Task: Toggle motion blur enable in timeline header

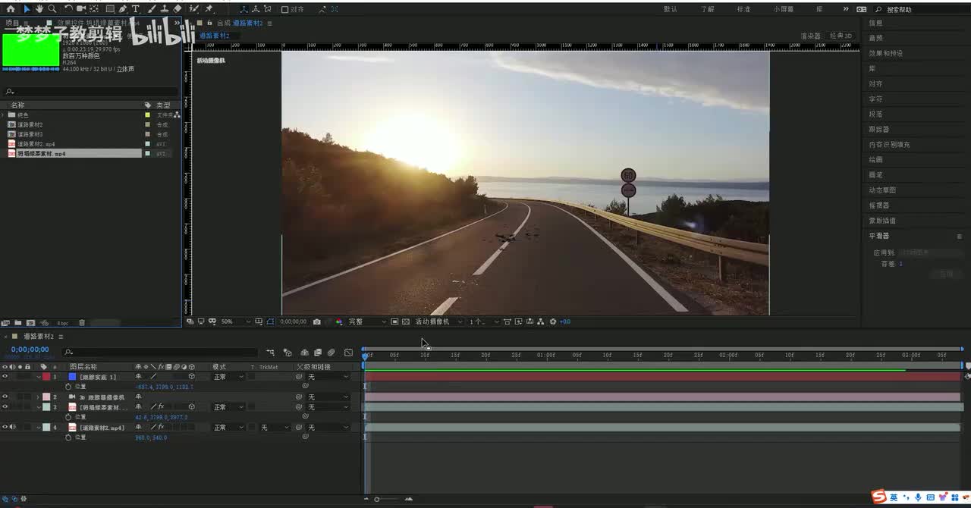Action: pos(332,353)
